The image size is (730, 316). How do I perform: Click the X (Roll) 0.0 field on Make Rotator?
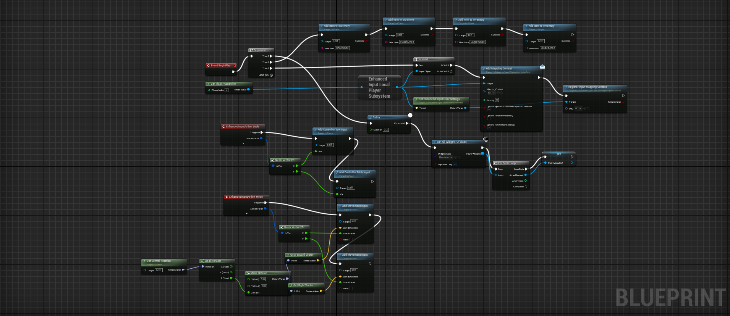(x=263, y=279)
